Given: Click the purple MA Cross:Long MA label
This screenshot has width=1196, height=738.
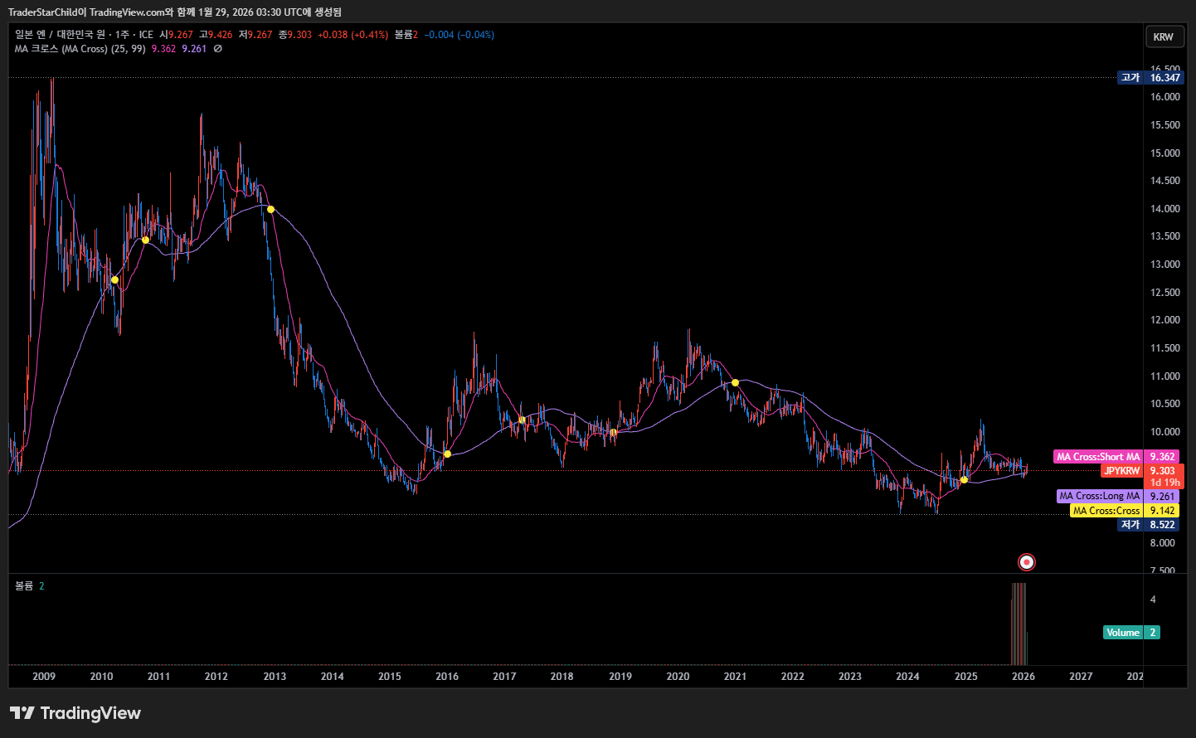Looking at the screenshot, I should point(1099,496).
